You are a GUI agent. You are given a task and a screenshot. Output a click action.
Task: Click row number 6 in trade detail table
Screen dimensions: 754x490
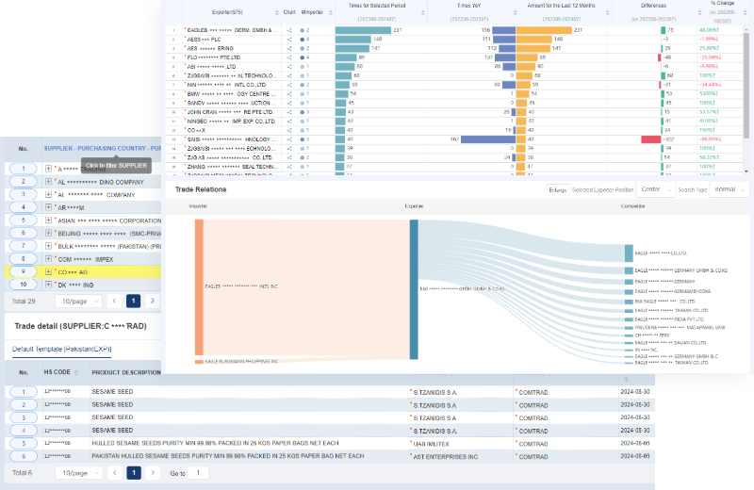click(21, 455)
